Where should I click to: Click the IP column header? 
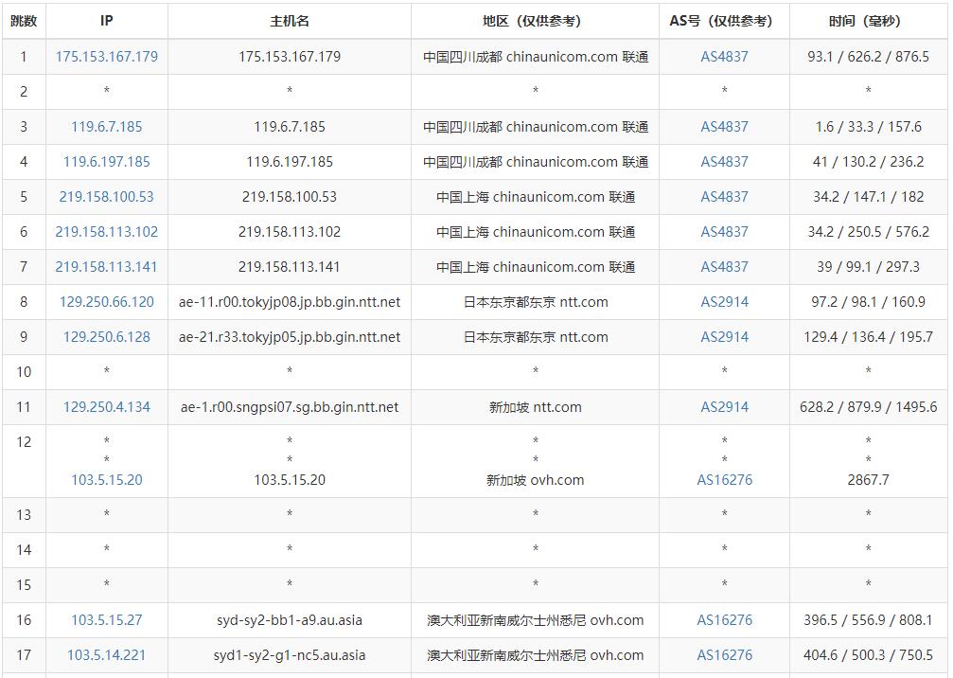(106, 21)
